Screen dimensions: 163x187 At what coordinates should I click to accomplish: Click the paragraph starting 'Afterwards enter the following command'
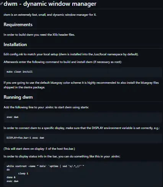63,62
